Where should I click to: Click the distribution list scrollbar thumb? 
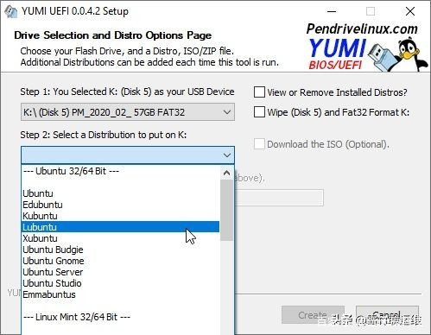(x=227, y=211)
